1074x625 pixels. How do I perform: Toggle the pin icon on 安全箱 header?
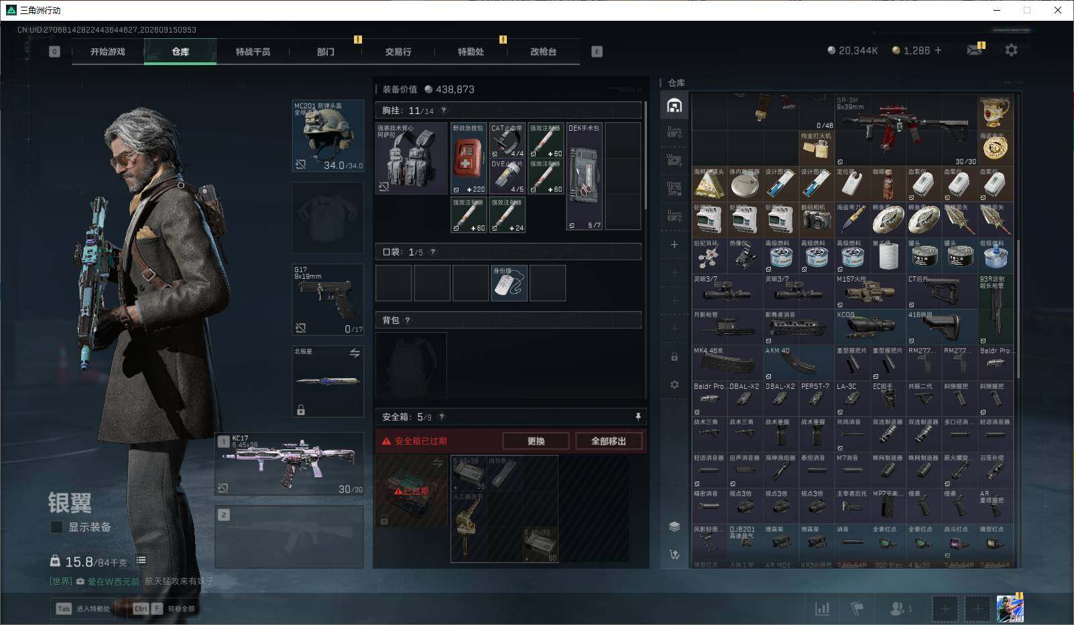point(638,417)
